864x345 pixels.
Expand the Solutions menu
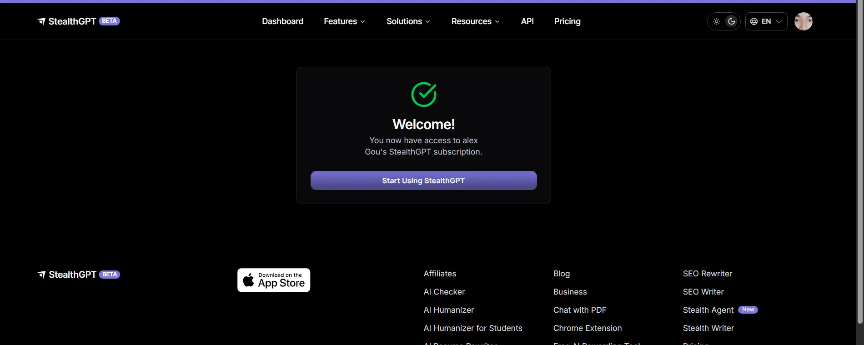point(408,21)
